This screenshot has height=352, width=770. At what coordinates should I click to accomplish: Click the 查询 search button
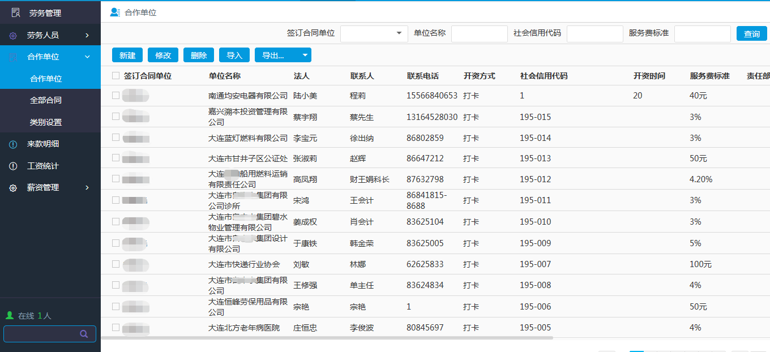point(751,34)
